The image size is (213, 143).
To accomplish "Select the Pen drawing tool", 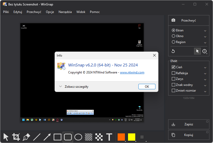I will tap(26, 137).
